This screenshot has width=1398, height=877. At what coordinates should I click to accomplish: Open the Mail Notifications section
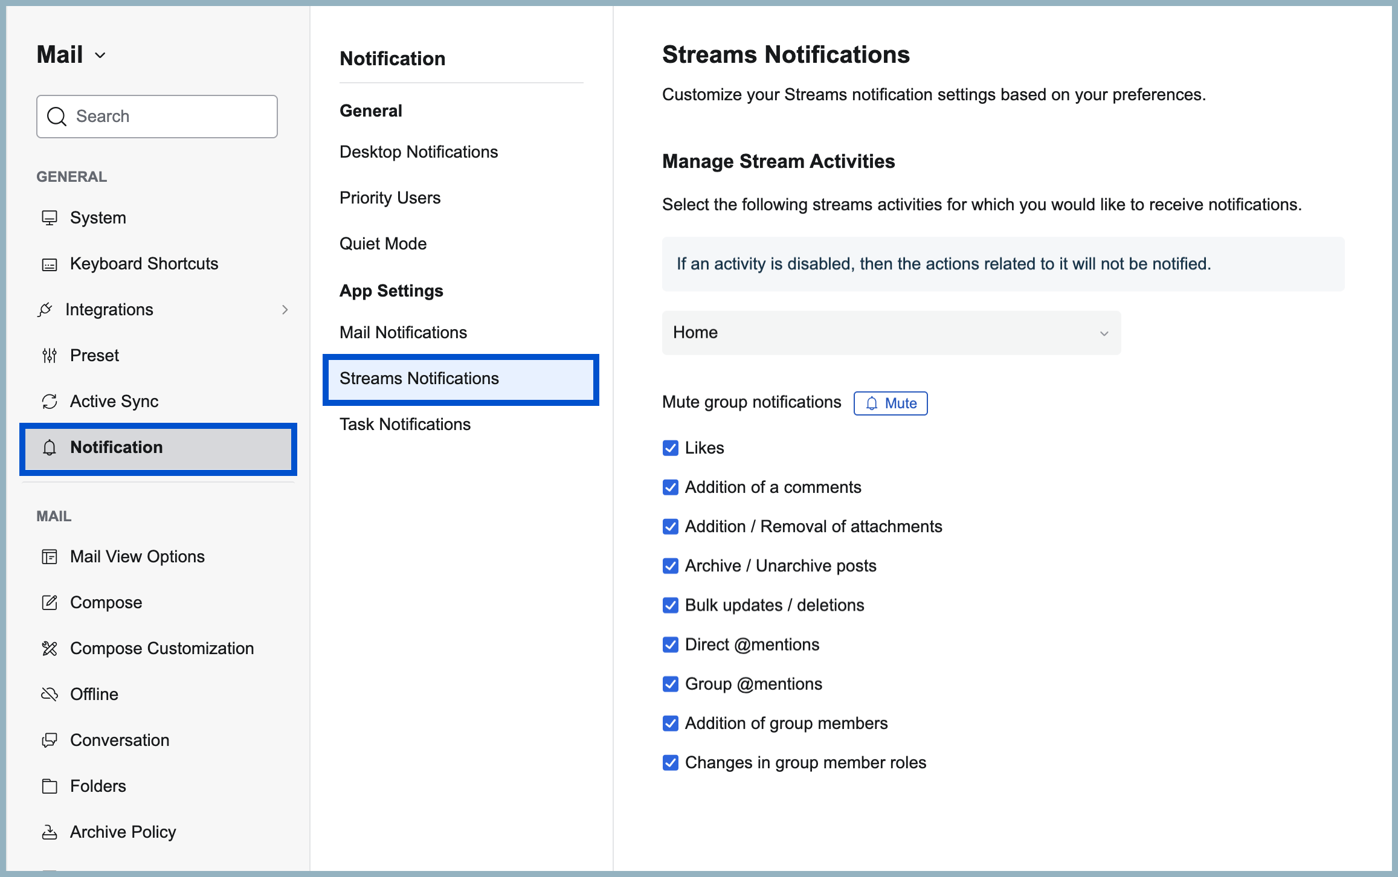403,332
